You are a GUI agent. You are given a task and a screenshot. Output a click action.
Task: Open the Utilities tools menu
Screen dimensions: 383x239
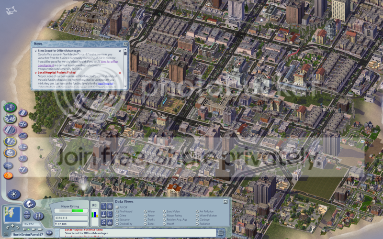coord(10,141)
